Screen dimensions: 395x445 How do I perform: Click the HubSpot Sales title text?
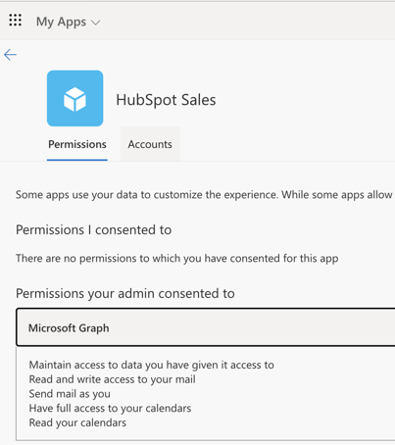(x=166, y=100)
